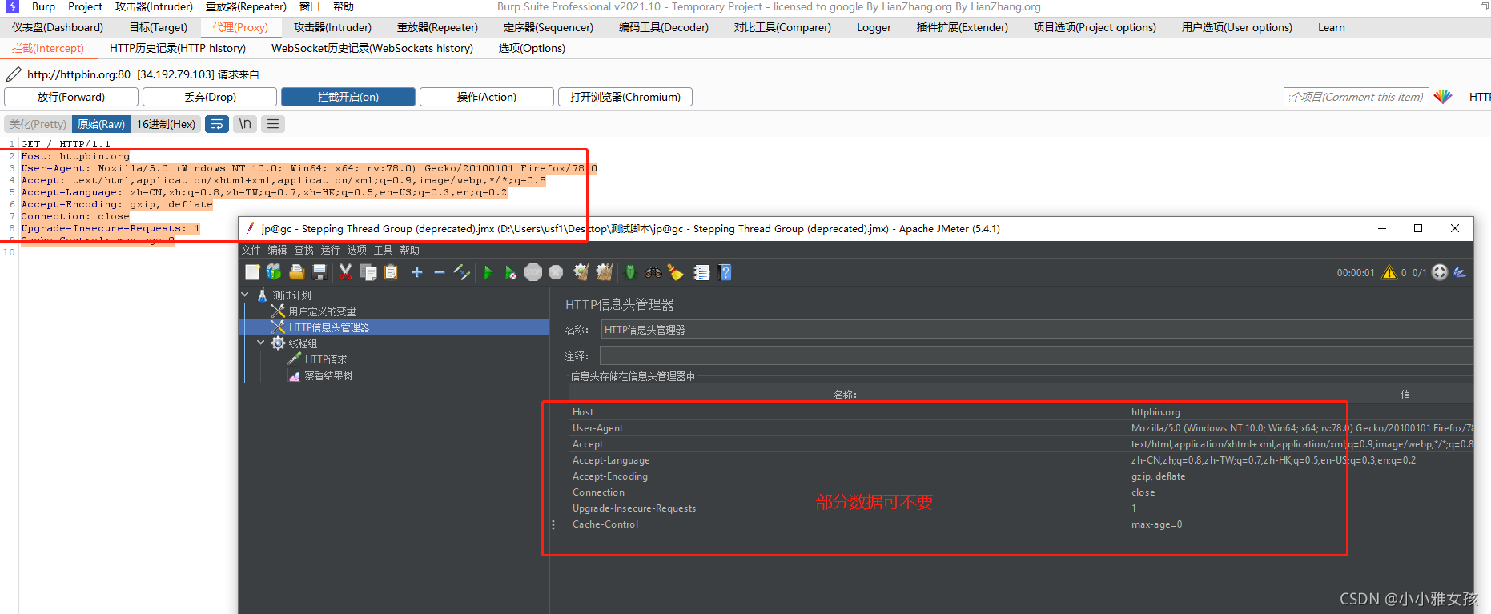1491x614 pixels.
Task: Click Burp word-wrap toggle icon
Action: click(216, 124)
